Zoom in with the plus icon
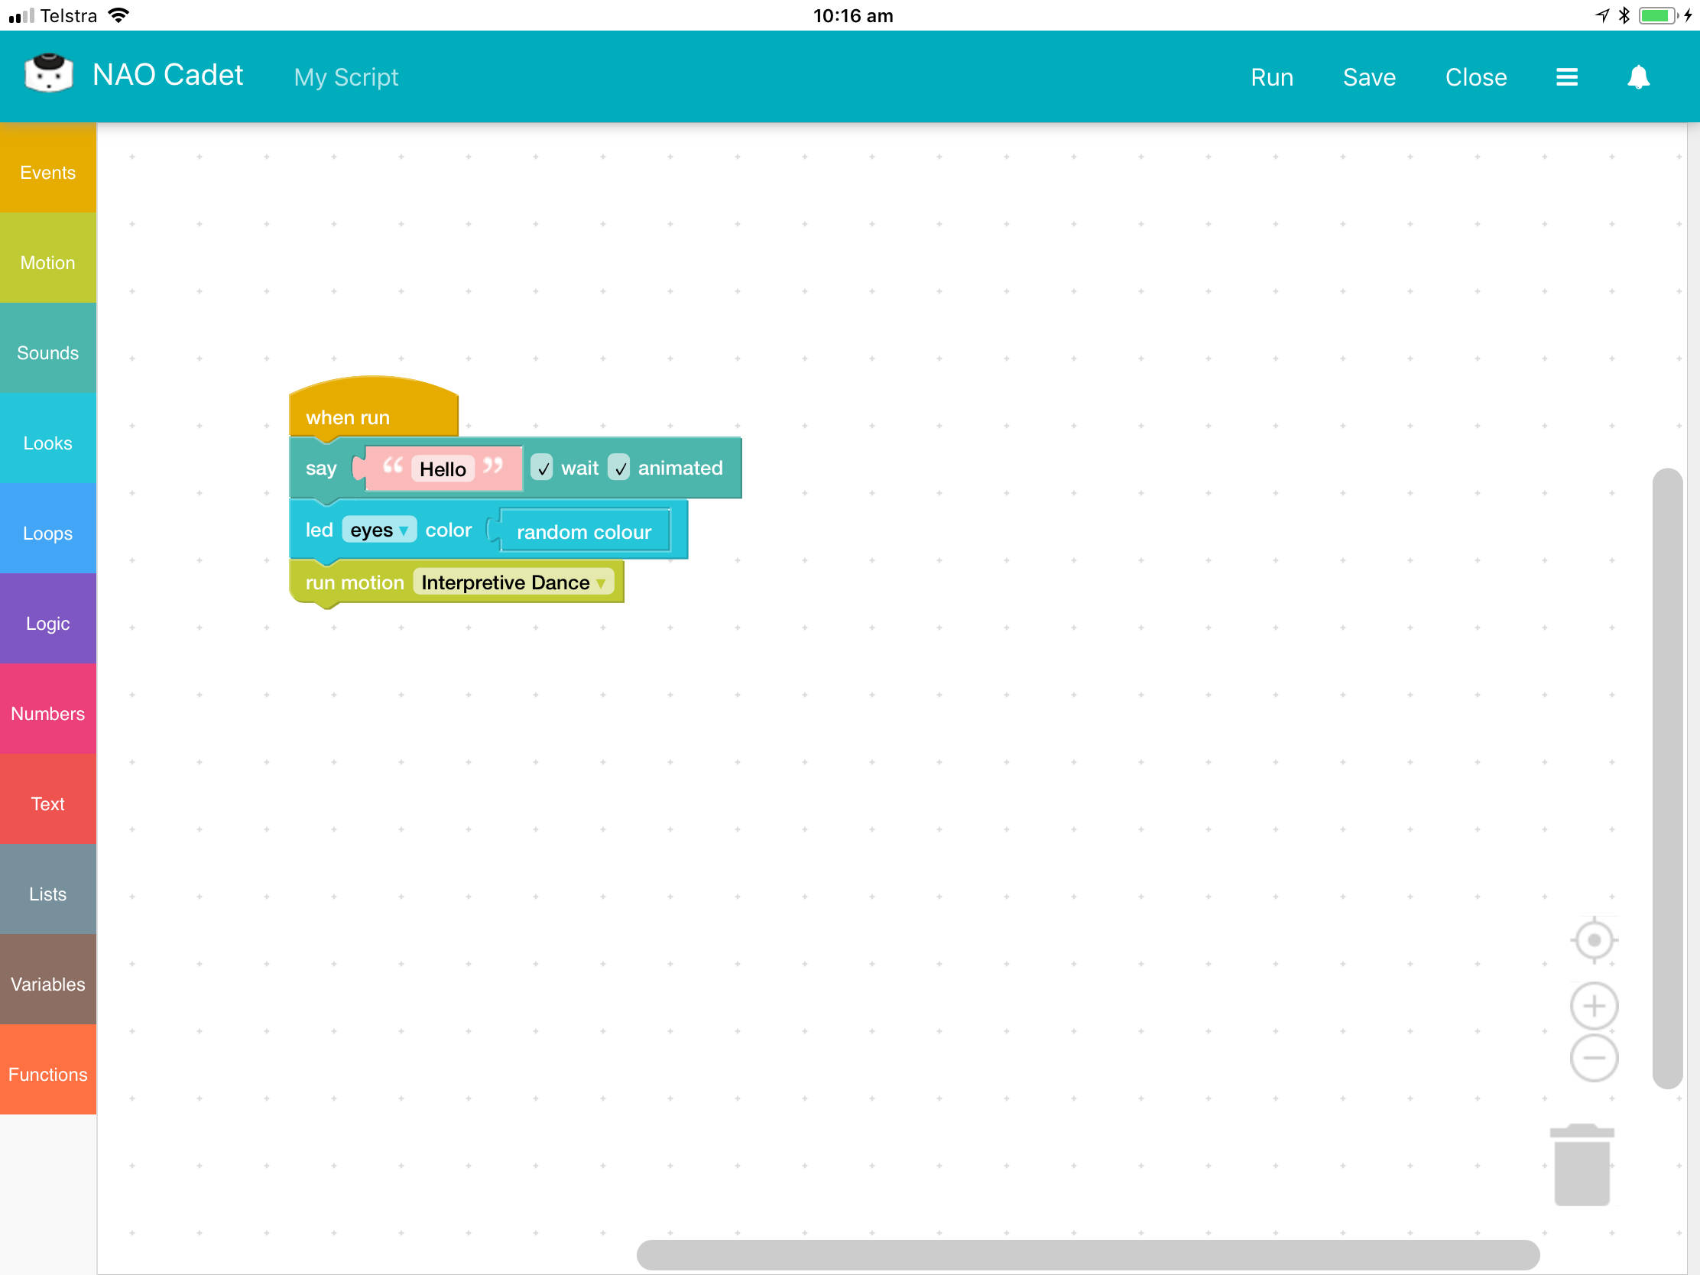 (1593, 1005)
